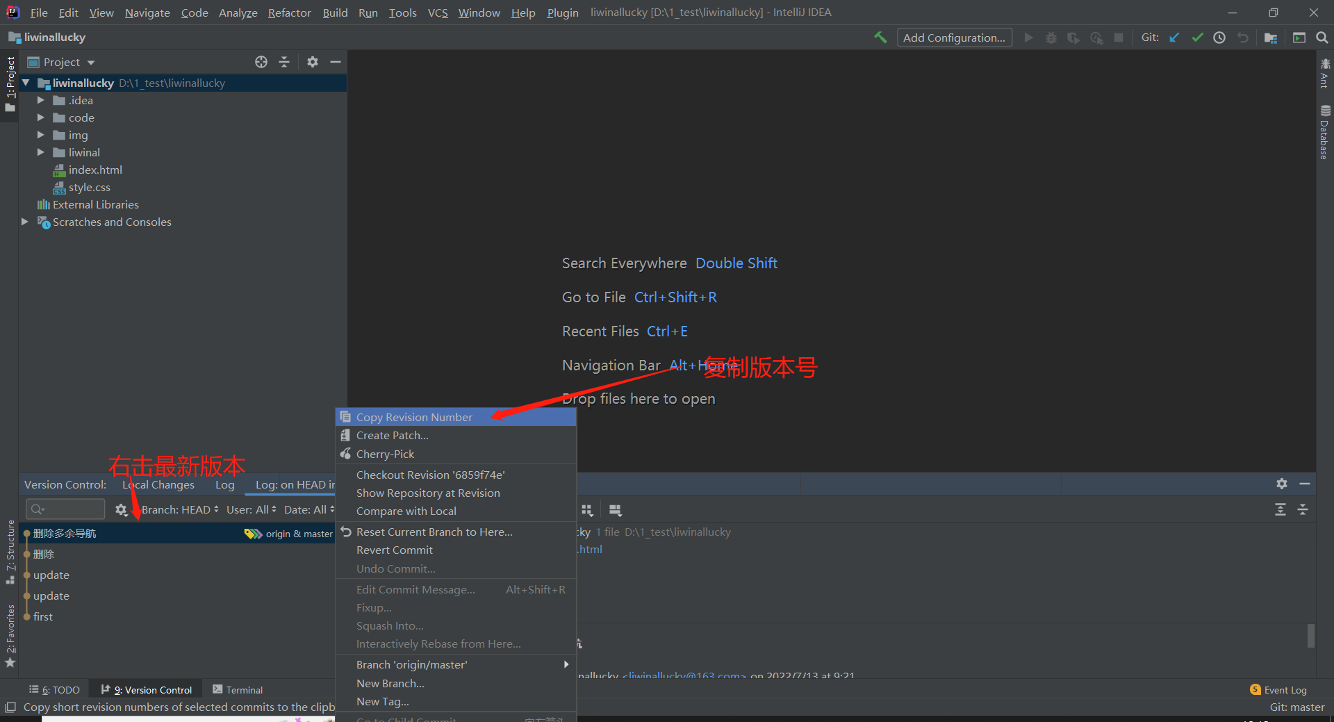Open the Event Log

click(1278, 690)
